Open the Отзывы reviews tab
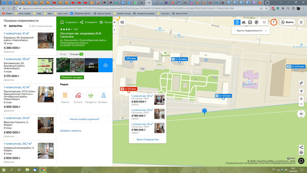 (x=76, y=54)
